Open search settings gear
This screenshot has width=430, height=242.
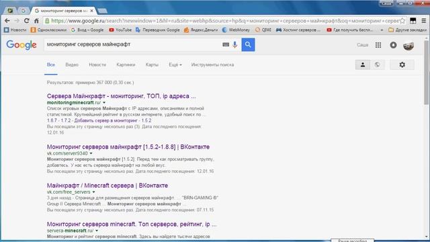click(x=402, y=65)
